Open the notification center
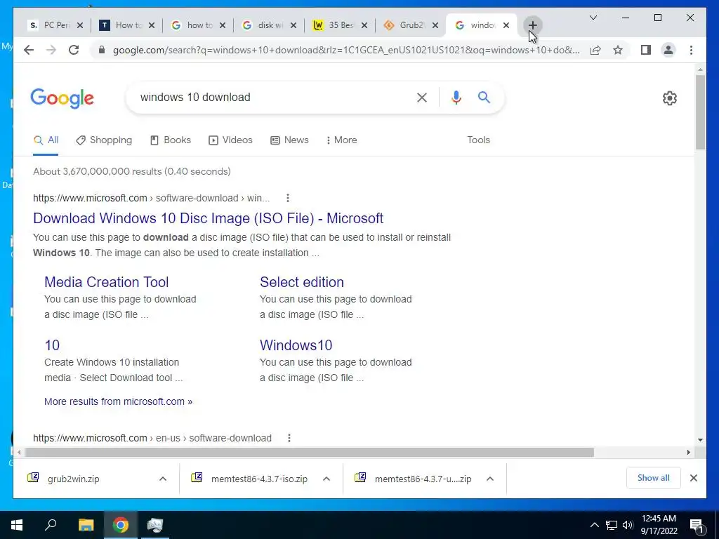This screenshot has width=719, height=539. 697,526
